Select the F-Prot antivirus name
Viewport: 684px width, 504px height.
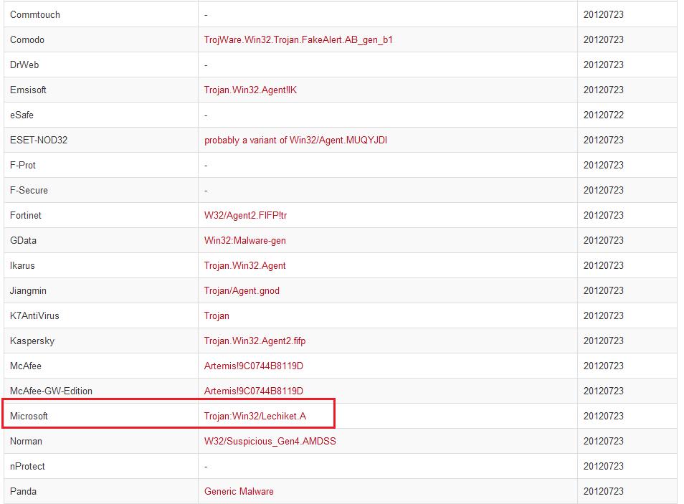coord(23,166)
